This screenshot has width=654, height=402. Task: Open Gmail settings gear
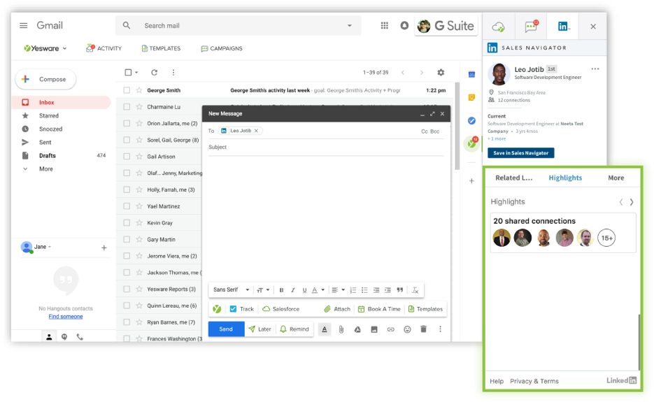[x=441, y=73]
